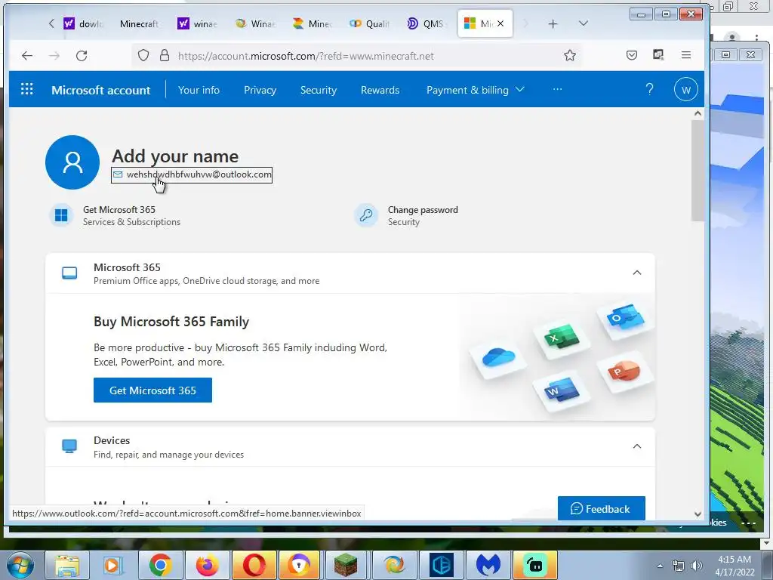Switch to the dowlc Yahoo tab
Image resolution: width=773 pixels, height=580 pixels.
click(x=83, y=23)
